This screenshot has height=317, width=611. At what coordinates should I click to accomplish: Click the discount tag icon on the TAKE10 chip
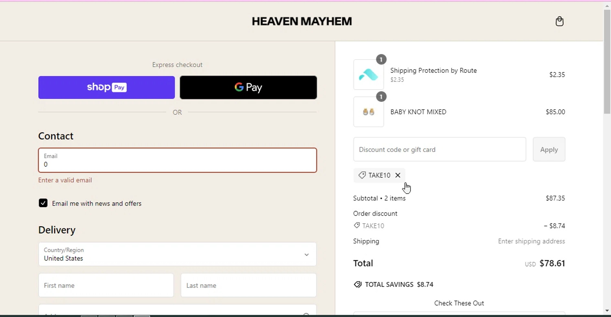(362, 175)
